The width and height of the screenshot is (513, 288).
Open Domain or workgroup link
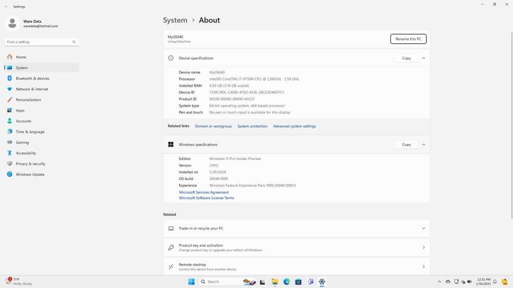(x=213, y=126)
